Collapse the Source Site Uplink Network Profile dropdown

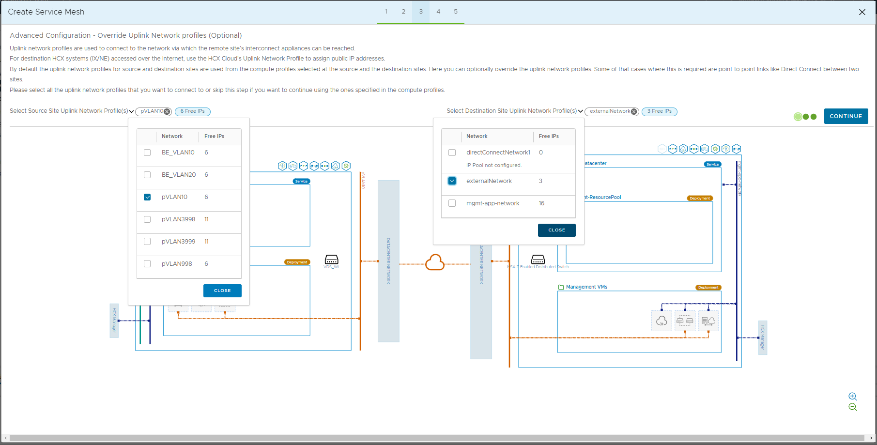tap(131, 111)
